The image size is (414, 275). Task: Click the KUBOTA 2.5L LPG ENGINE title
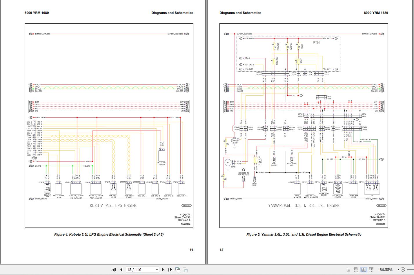pos(113,205)
